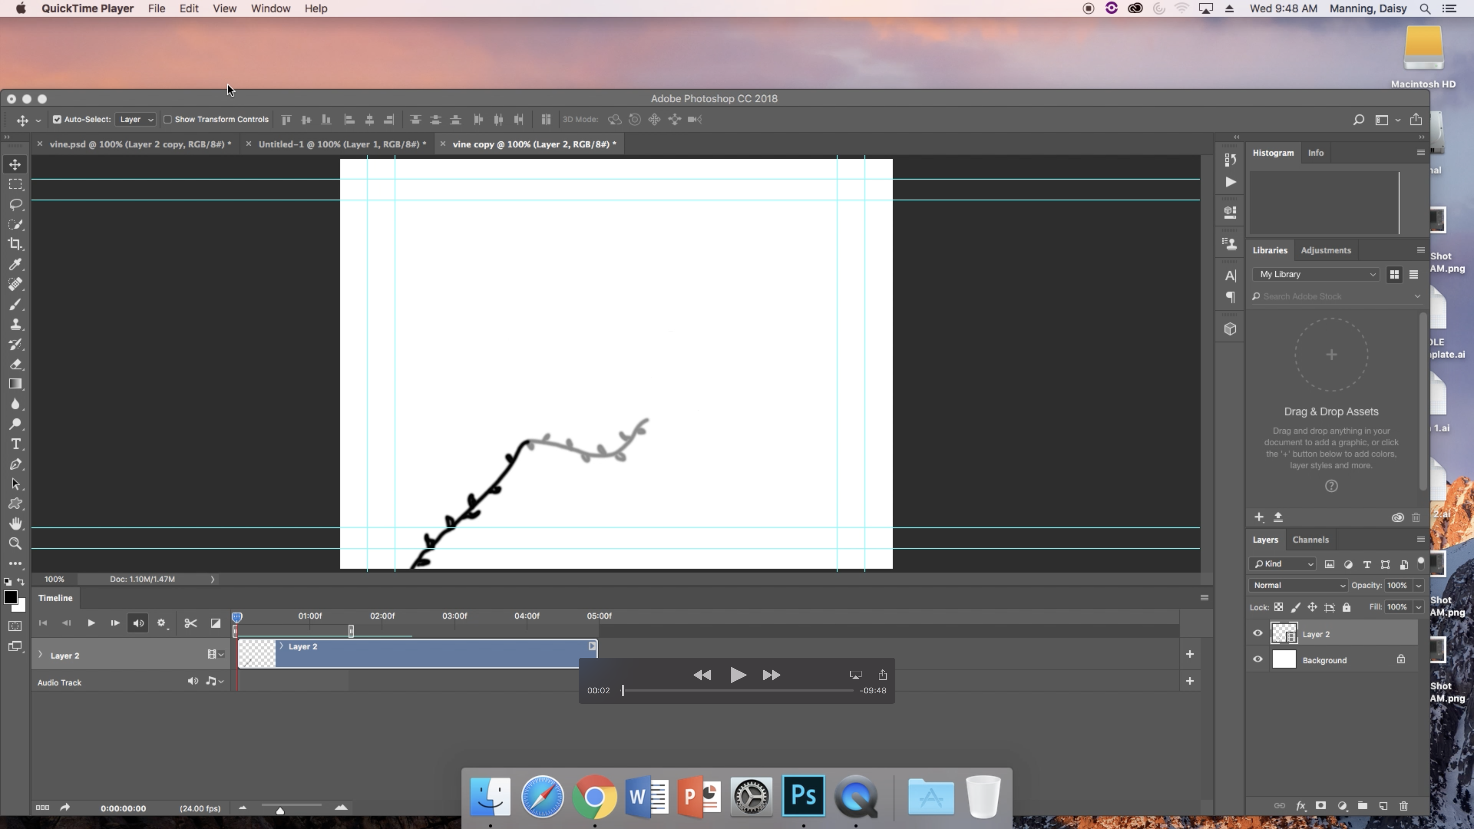The image size is (1474, 829).
Task: Select the Eyedropper tool
Action: [15, 264]
